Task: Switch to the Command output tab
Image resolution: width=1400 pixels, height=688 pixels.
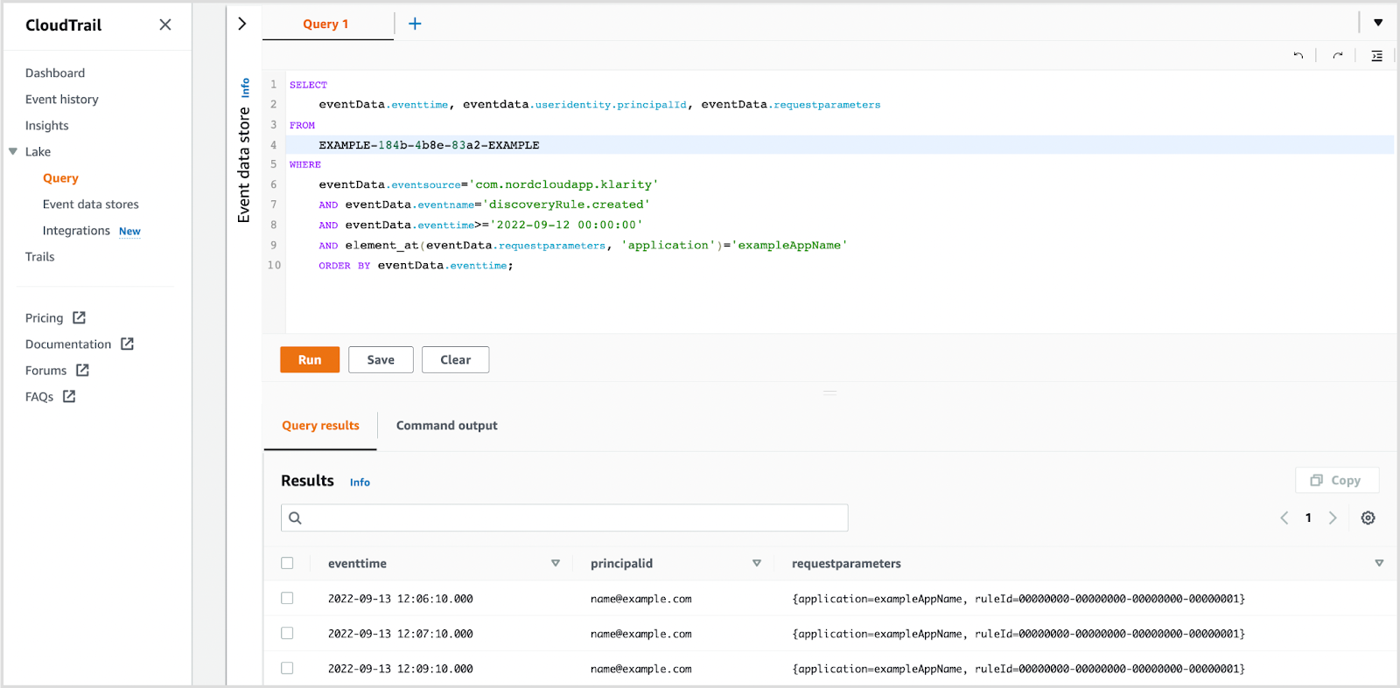Action: [x=446, y=426]
